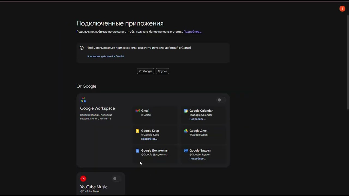The height and width of the screenshot is (196, 349).
Task: Click the «Gmail» app name
Action: pos(145,111)
